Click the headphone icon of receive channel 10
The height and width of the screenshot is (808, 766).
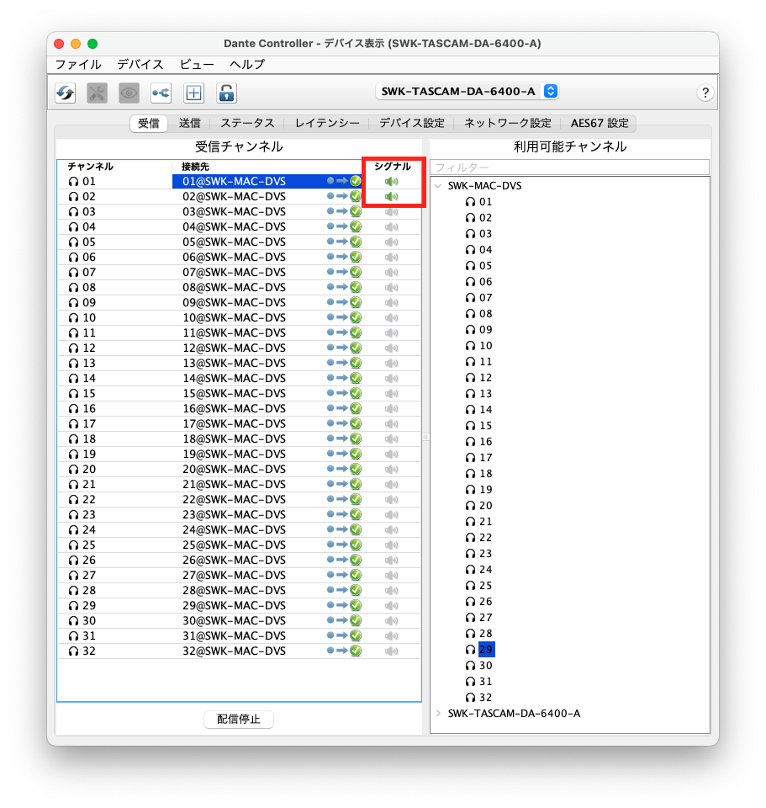pyautogui.click(x=73, y=318)
